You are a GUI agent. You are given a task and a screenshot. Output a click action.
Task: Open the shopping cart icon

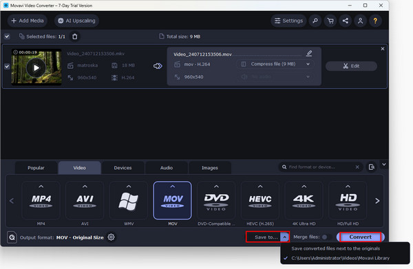(x=330, y=21)
